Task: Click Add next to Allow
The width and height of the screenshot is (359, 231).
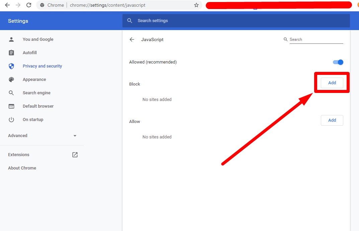Action: 332,120
